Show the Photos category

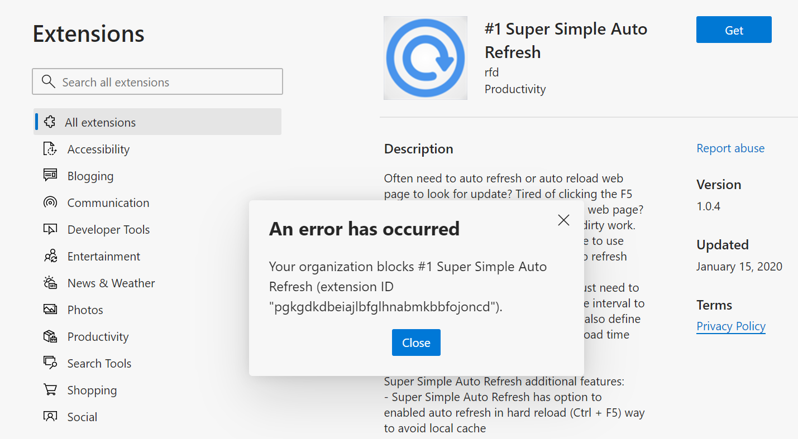[85, 310]
